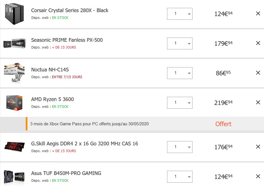
Task: Remove Corsair Crystal Series 280X from cart
Action: 258,14
